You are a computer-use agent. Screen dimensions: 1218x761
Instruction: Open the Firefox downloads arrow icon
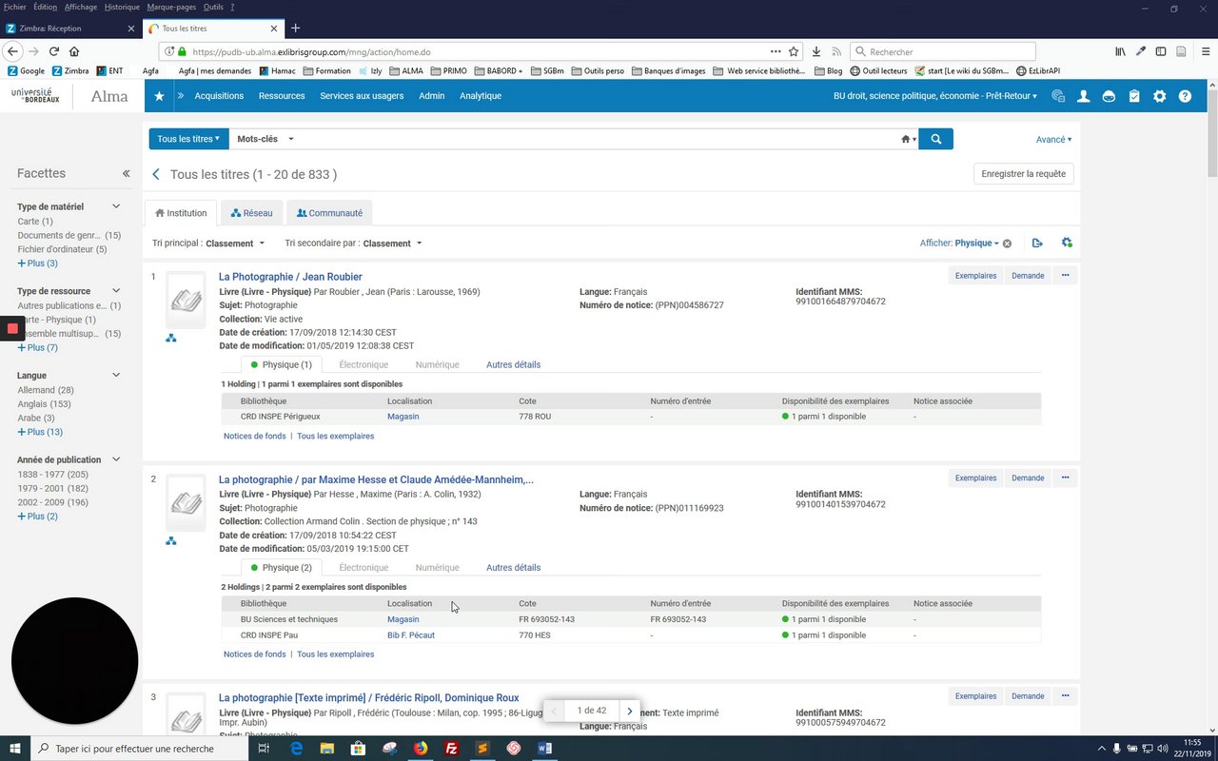pyautogui.click(x=816, y=51)
